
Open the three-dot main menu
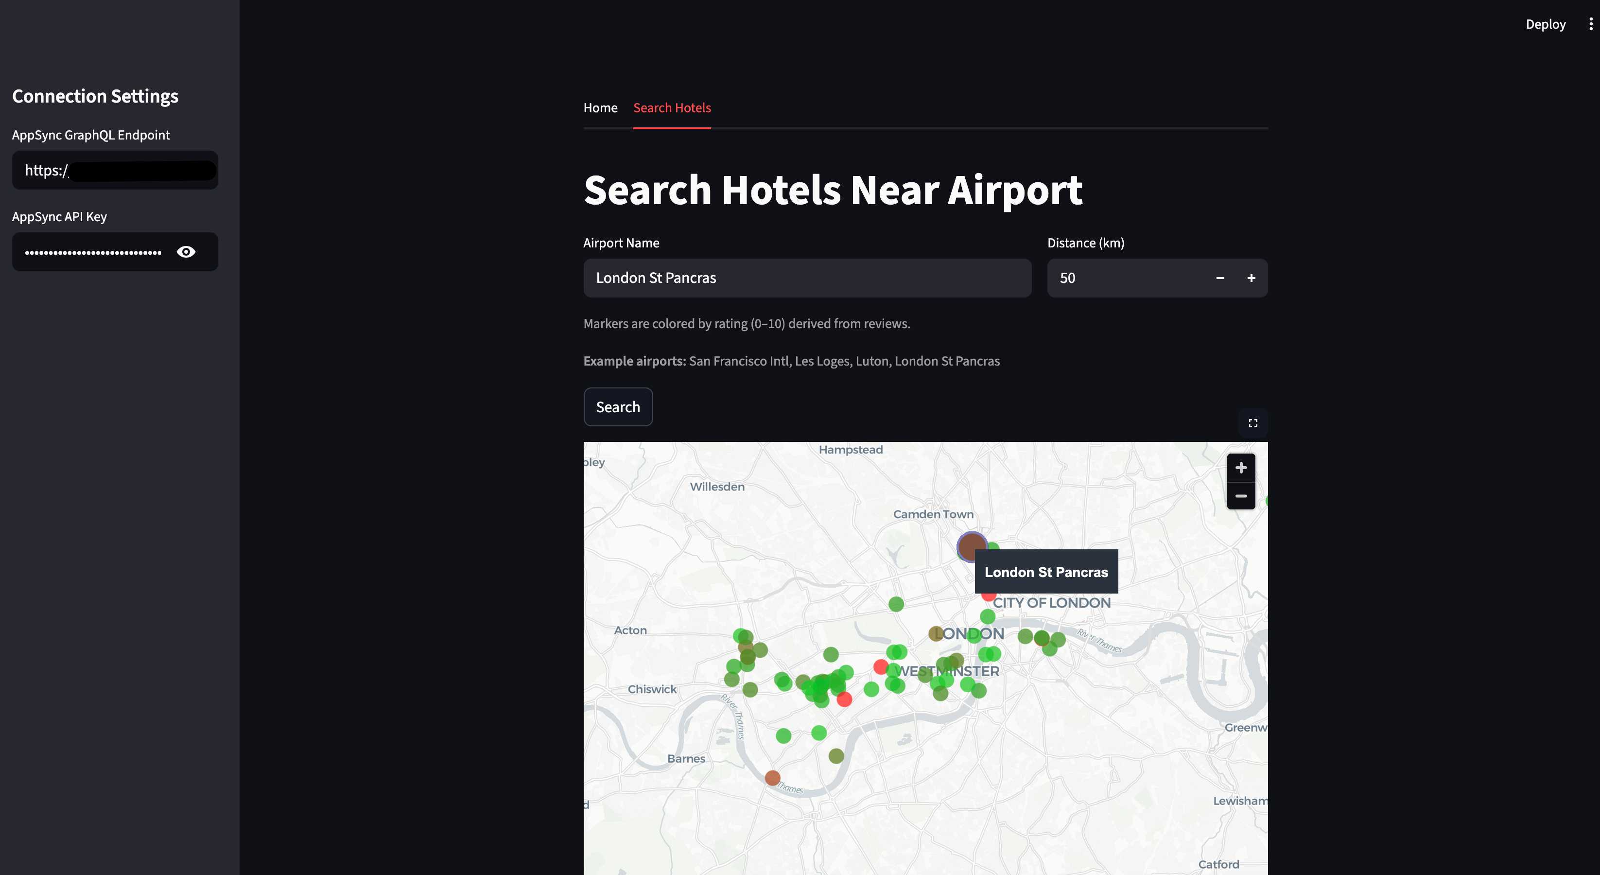1590,24
